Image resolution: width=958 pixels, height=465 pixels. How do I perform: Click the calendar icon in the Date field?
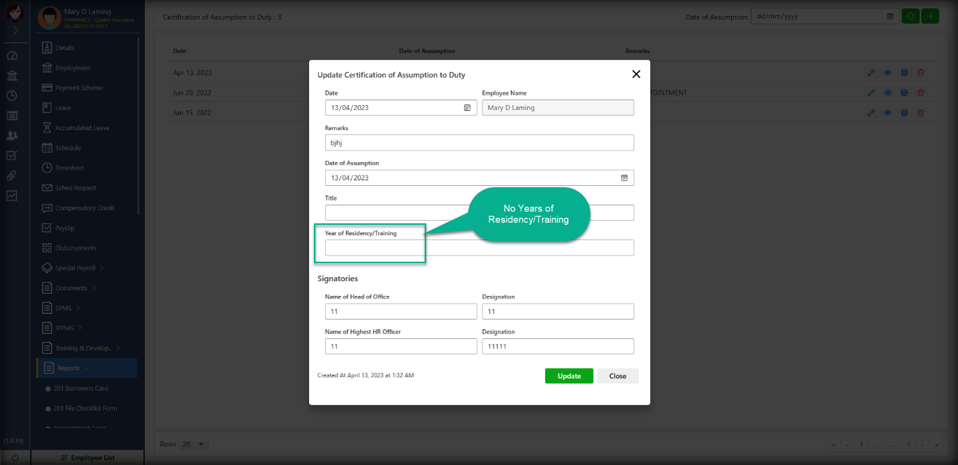(467, 108)
